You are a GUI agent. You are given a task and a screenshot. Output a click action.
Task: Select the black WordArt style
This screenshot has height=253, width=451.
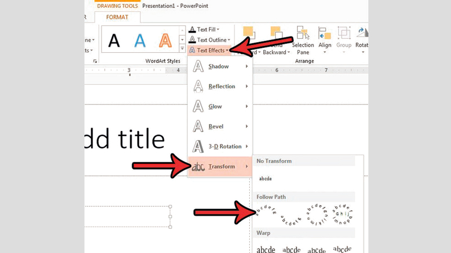coord(114,40)
